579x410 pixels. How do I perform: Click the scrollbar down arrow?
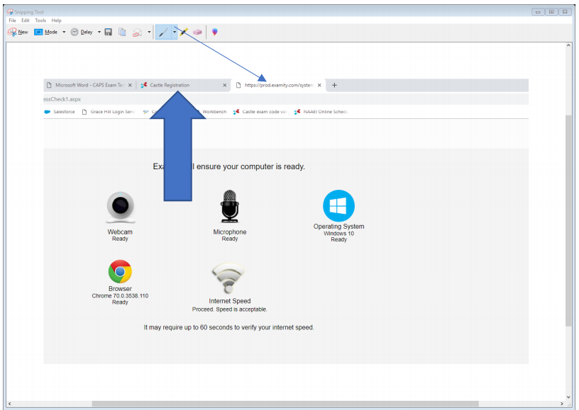pos(569,398)
